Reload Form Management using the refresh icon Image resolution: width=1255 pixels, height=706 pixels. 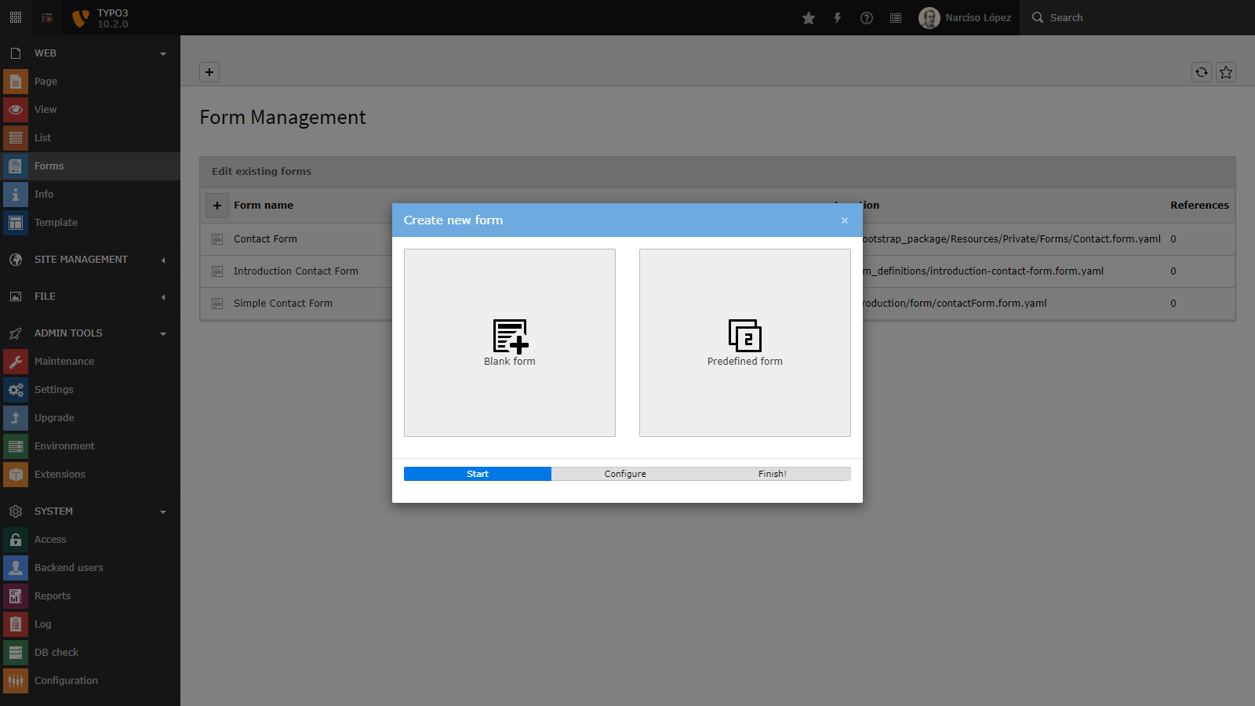coord(1201,72)
